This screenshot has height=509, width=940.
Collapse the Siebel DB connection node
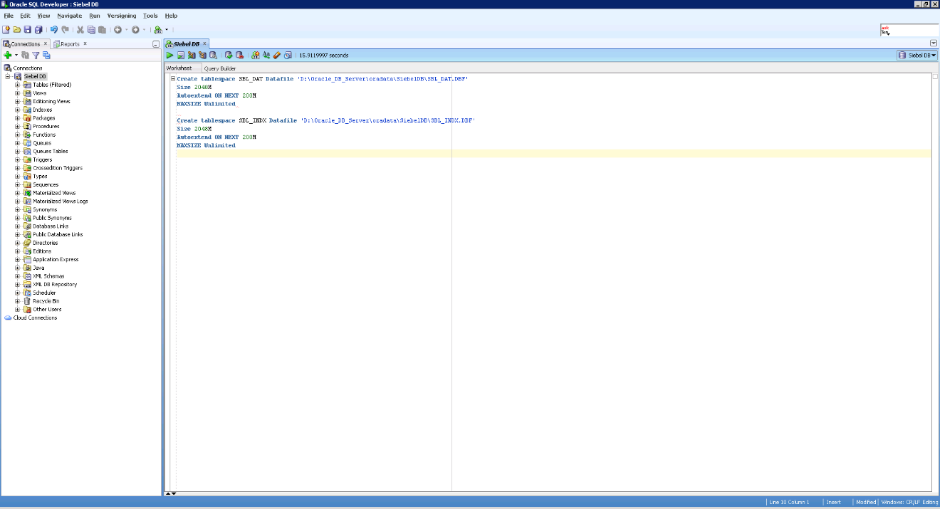pos(8,76)
